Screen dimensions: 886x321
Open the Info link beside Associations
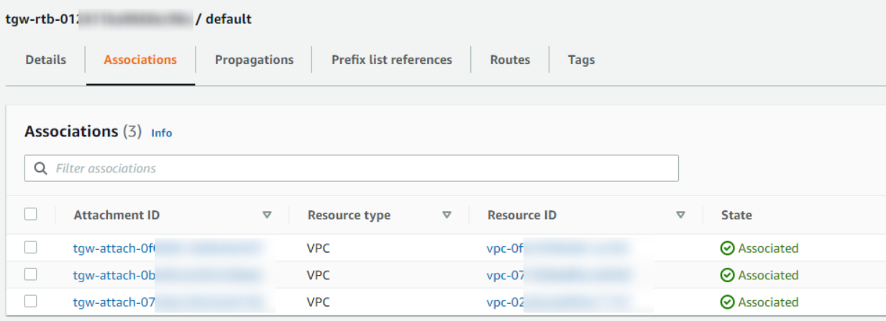(x=161, y=133)
